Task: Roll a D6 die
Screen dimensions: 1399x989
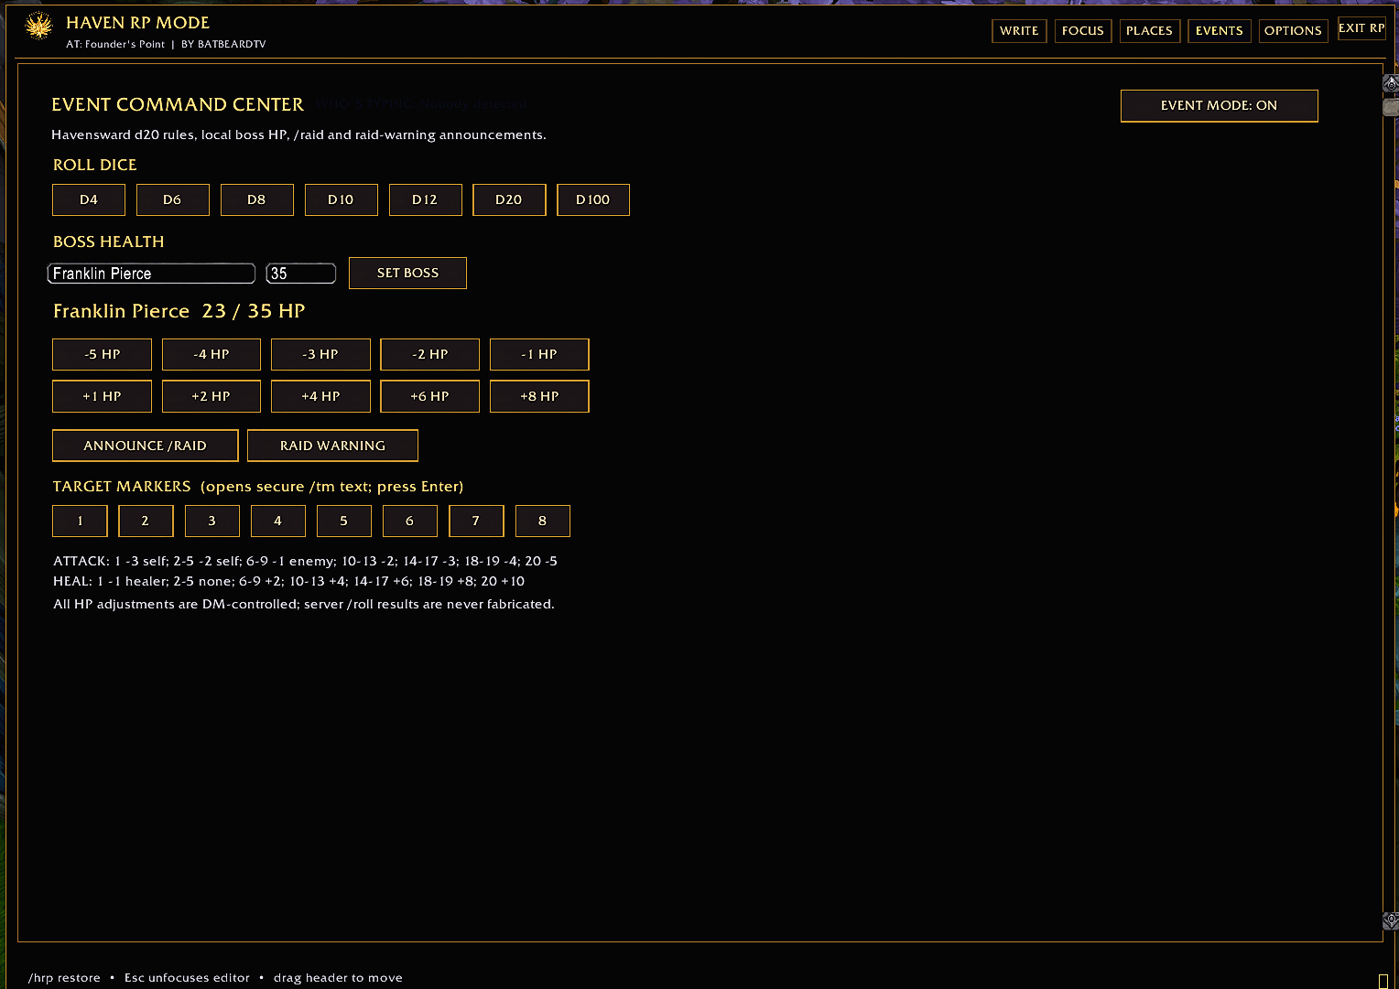Action: click(x=172, y=199)
